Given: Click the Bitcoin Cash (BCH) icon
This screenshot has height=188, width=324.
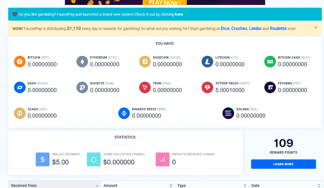Looking at the screenshot, I should 270,62.
